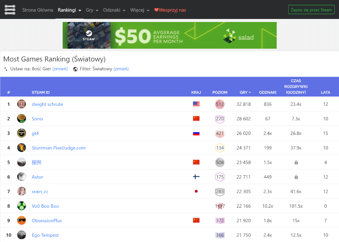Click the Wesprzyj nas link

(170, 10)
